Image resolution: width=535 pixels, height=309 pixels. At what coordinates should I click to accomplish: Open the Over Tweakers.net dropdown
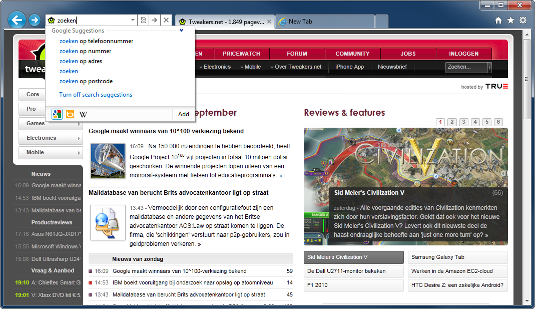click(x=296, y=67)
